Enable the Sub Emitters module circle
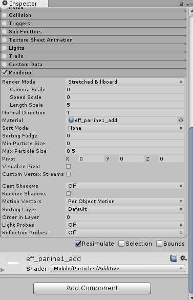Image resolution: width=193 pixels, height=300 pixels. click(x=5, y=32)
